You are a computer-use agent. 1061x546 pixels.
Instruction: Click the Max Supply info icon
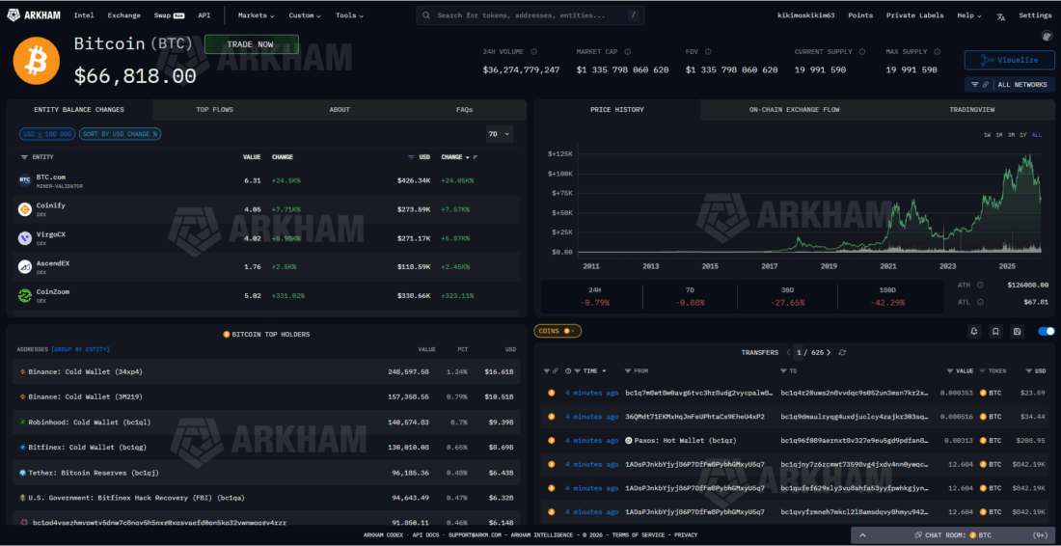[x=939, y=51]
